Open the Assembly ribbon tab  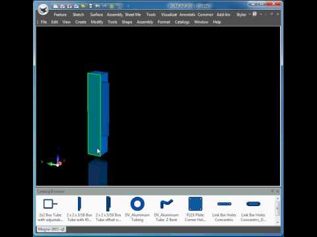[114, 14]
